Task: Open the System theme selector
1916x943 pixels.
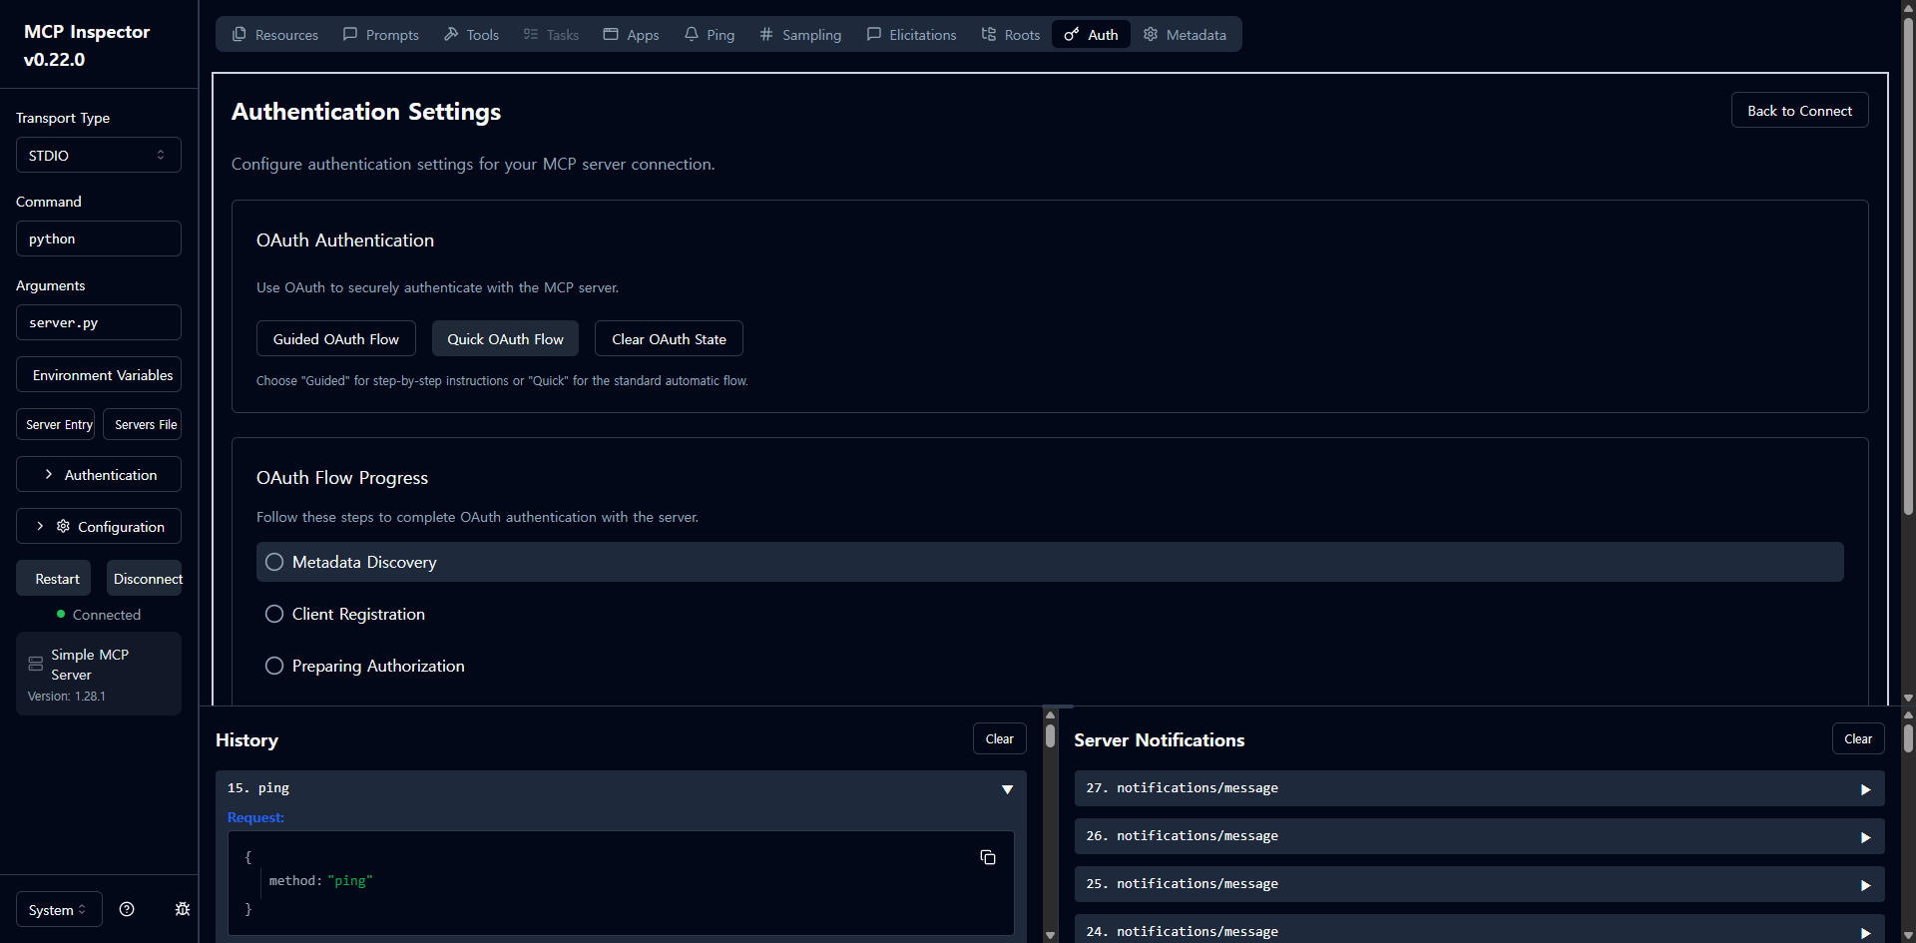Action: point(59,909)
